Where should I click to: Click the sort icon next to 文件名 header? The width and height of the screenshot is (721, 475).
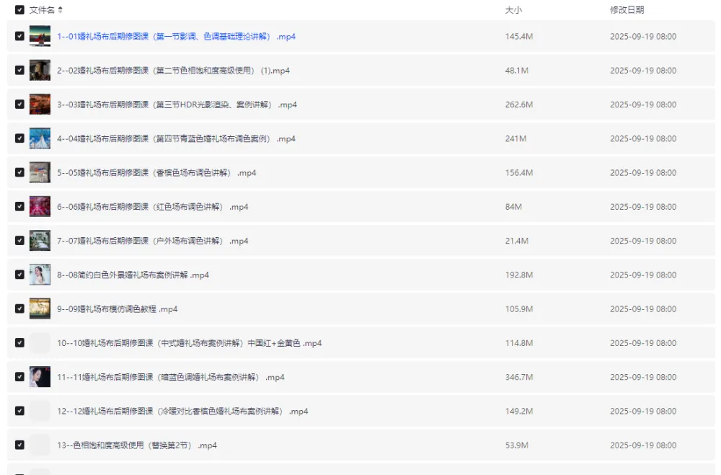(61, 10)
